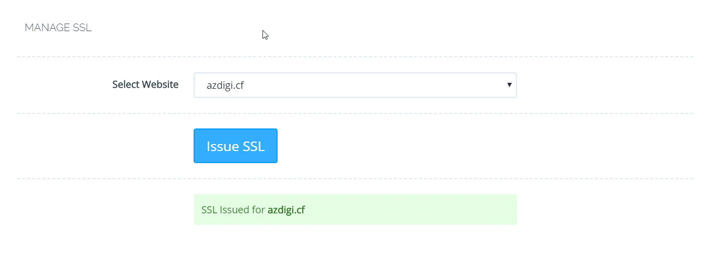Screen dimensions: 706x275
Task: Click the word SSL in page heading
Action: 82,28
